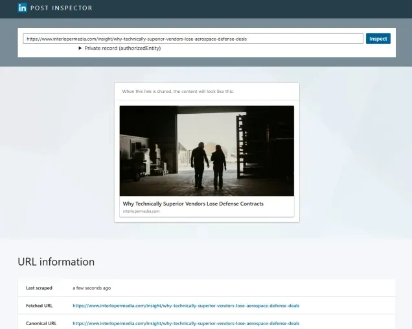412x329 pixels.
Task: Open the 'Why Technically Superior Vendors' preview title
Action: [x=193, y=204]
